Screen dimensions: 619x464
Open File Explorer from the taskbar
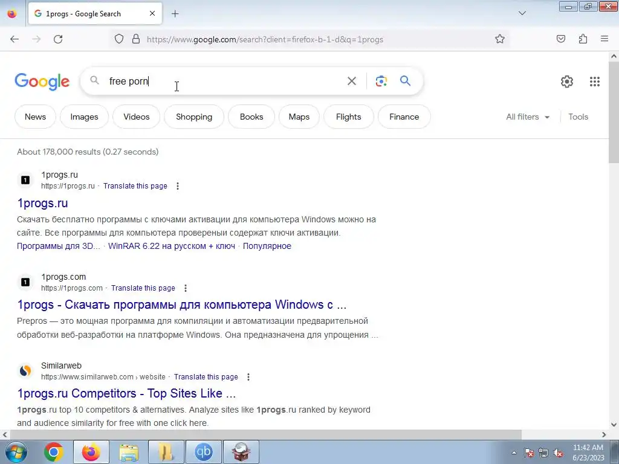[129, 452]
